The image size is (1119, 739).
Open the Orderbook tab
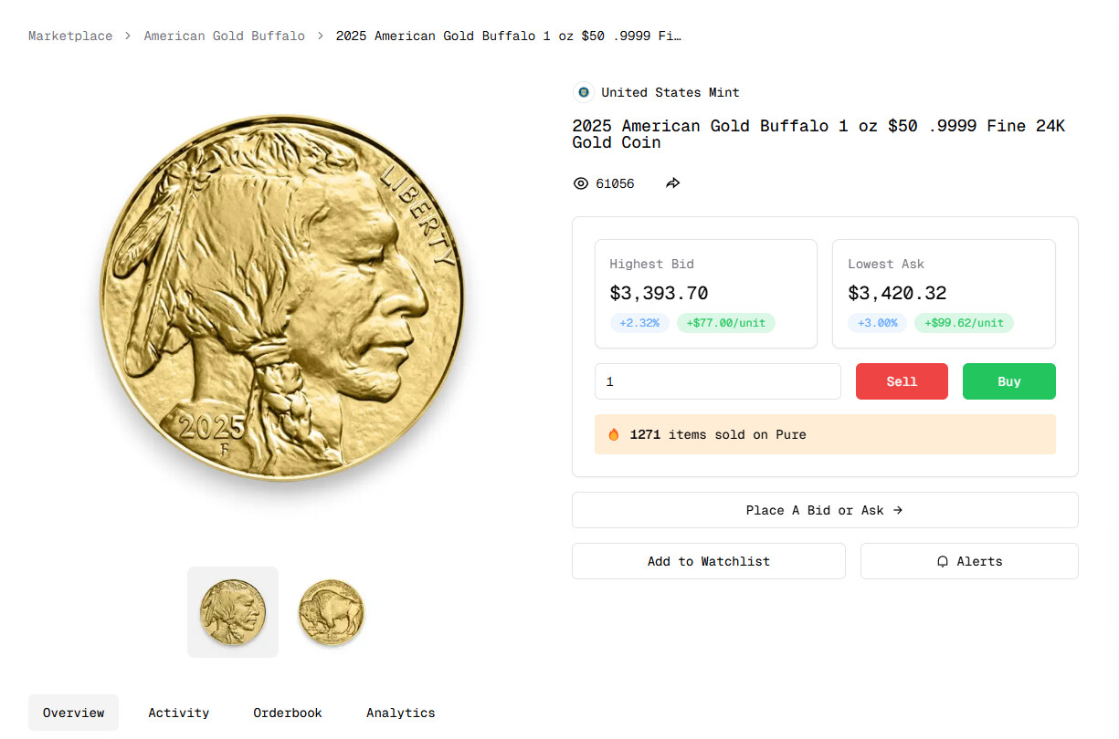click(x=288, y=713)
